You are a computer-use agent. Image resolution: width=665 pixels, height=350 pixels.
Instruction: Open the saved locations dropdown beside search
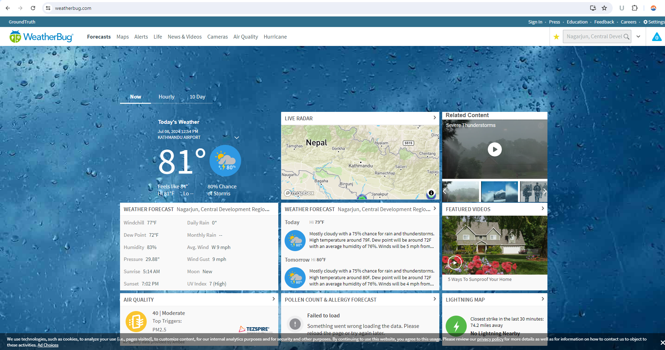639,36
